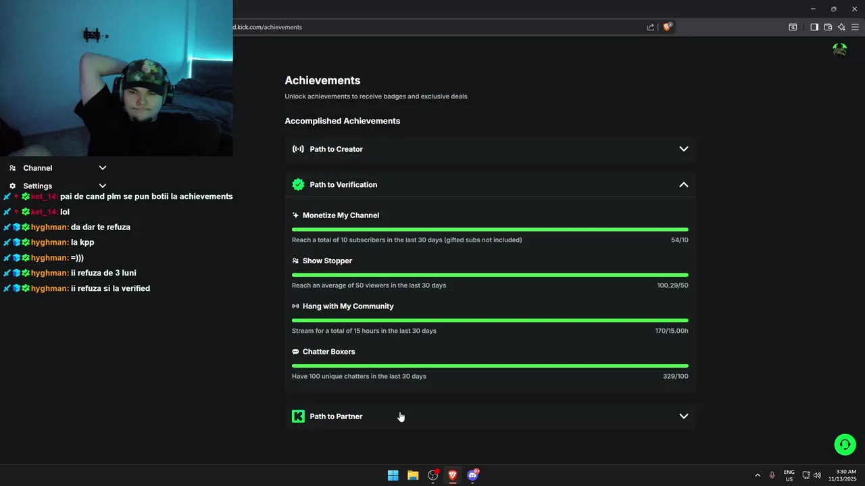Screen dimensions: 865x486
Task: Collapse the Path to Verification chevron
Action: [684, 184]
